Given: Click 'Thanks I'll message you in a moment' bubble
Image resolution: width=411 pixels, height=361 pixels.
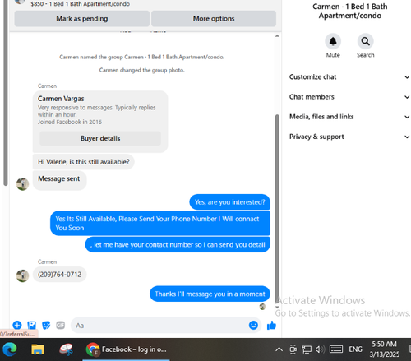Looking at the screenshot, I should (x=210, y=294).
